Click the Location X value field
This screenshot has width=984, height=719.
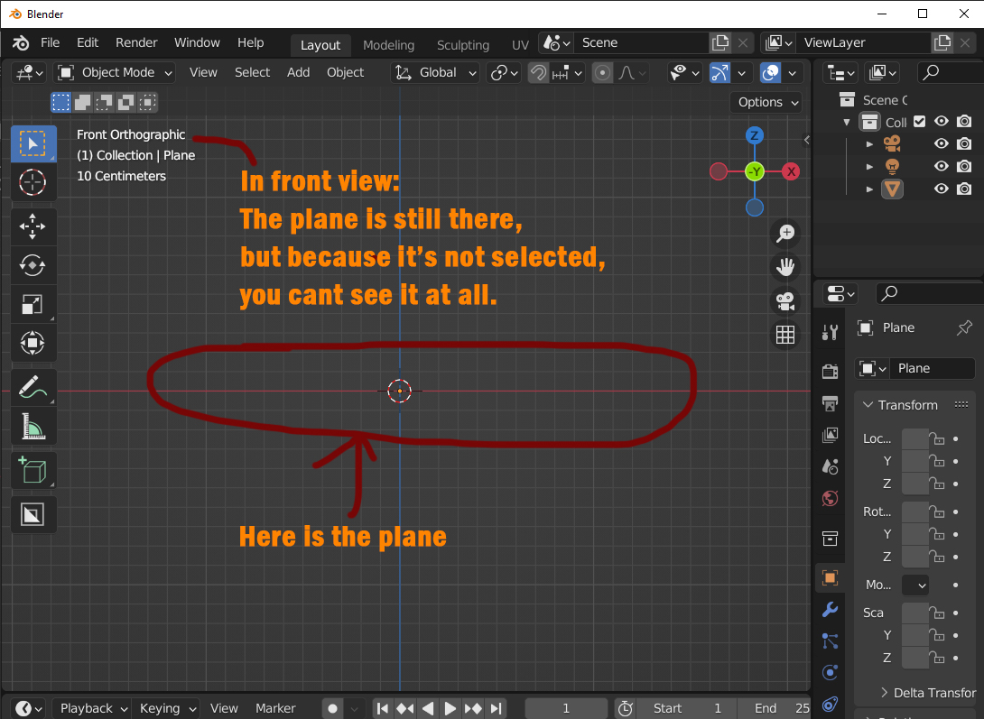coord(914,438)
